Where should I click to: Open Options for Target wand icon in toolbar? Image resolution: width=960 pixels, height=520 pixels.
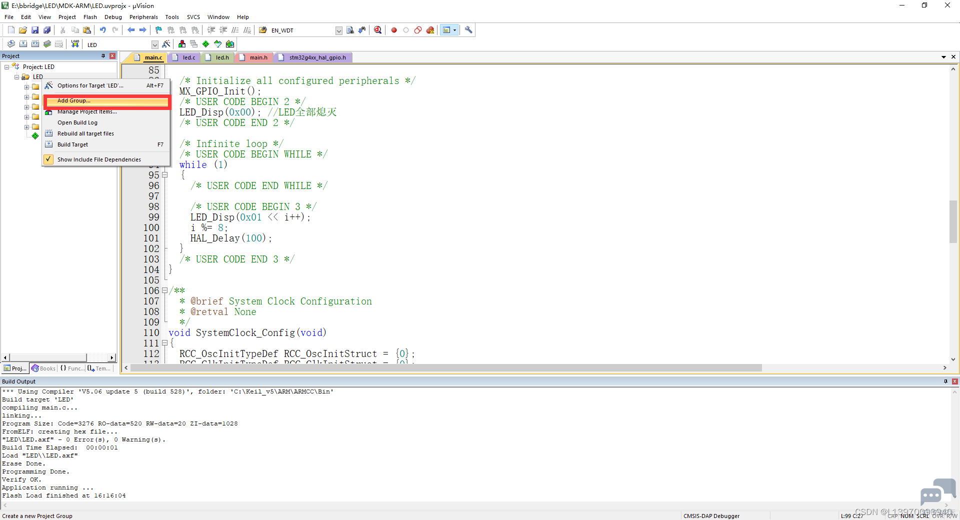pos(166,44)
